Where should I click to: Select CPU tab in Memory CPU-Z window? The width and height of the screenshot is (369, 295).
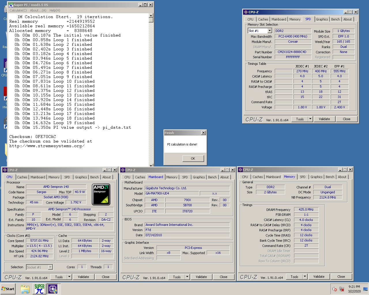coord(245,177)
